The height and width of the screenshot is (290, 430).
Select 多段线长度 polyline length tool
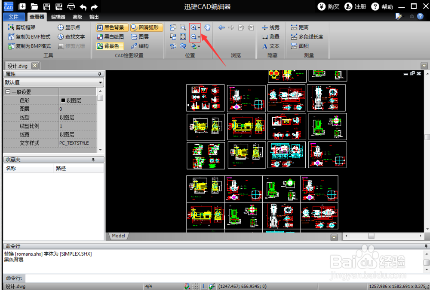pos(307,36)
